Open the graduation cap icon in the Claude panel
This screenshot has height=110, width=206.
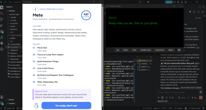190,12
